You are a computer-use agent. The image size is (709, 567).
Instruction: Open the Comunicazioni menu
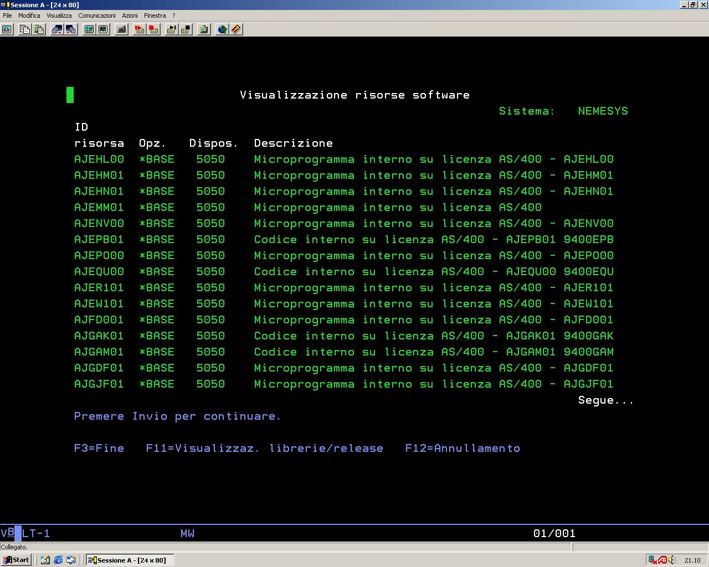click(x=97, y=16)
